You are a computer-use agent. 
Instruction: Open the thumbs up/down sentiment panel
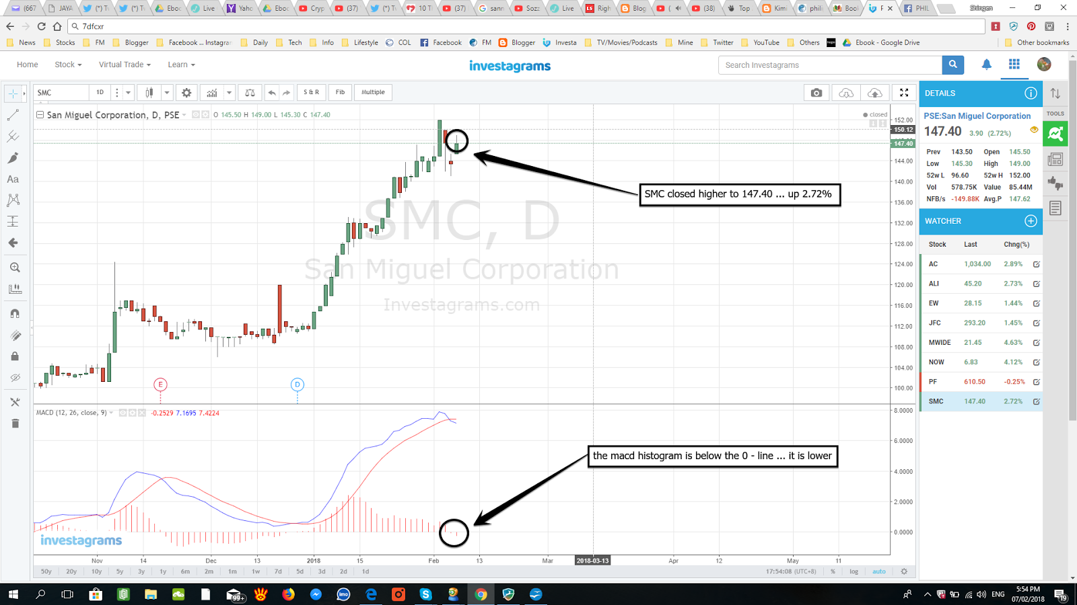(x=1055, y=183)
